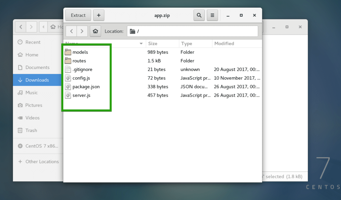Create a new archive with plus button

(99, 15)
